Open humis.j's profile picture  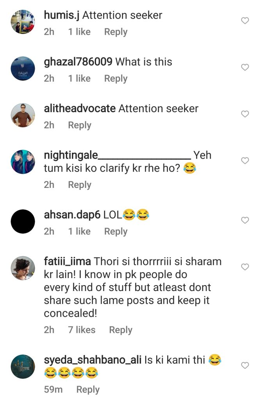[x=23, y=22]
